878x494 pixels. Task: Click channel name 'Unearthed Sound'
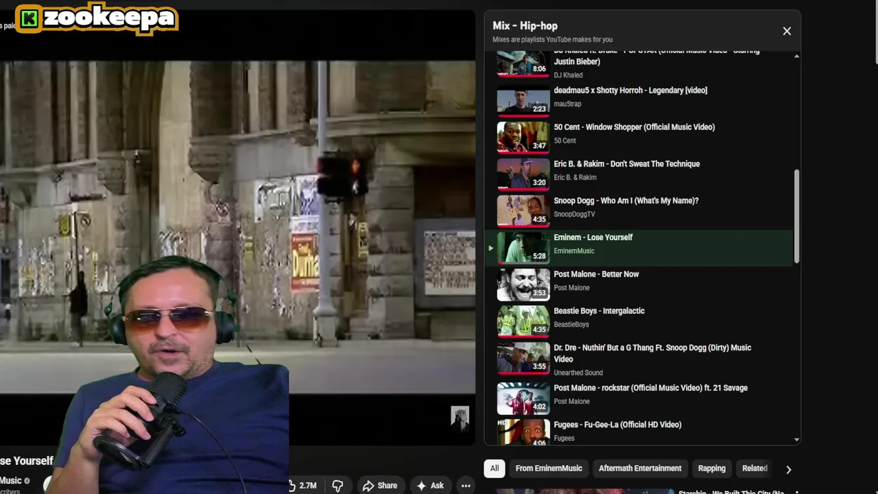(578, 373)
